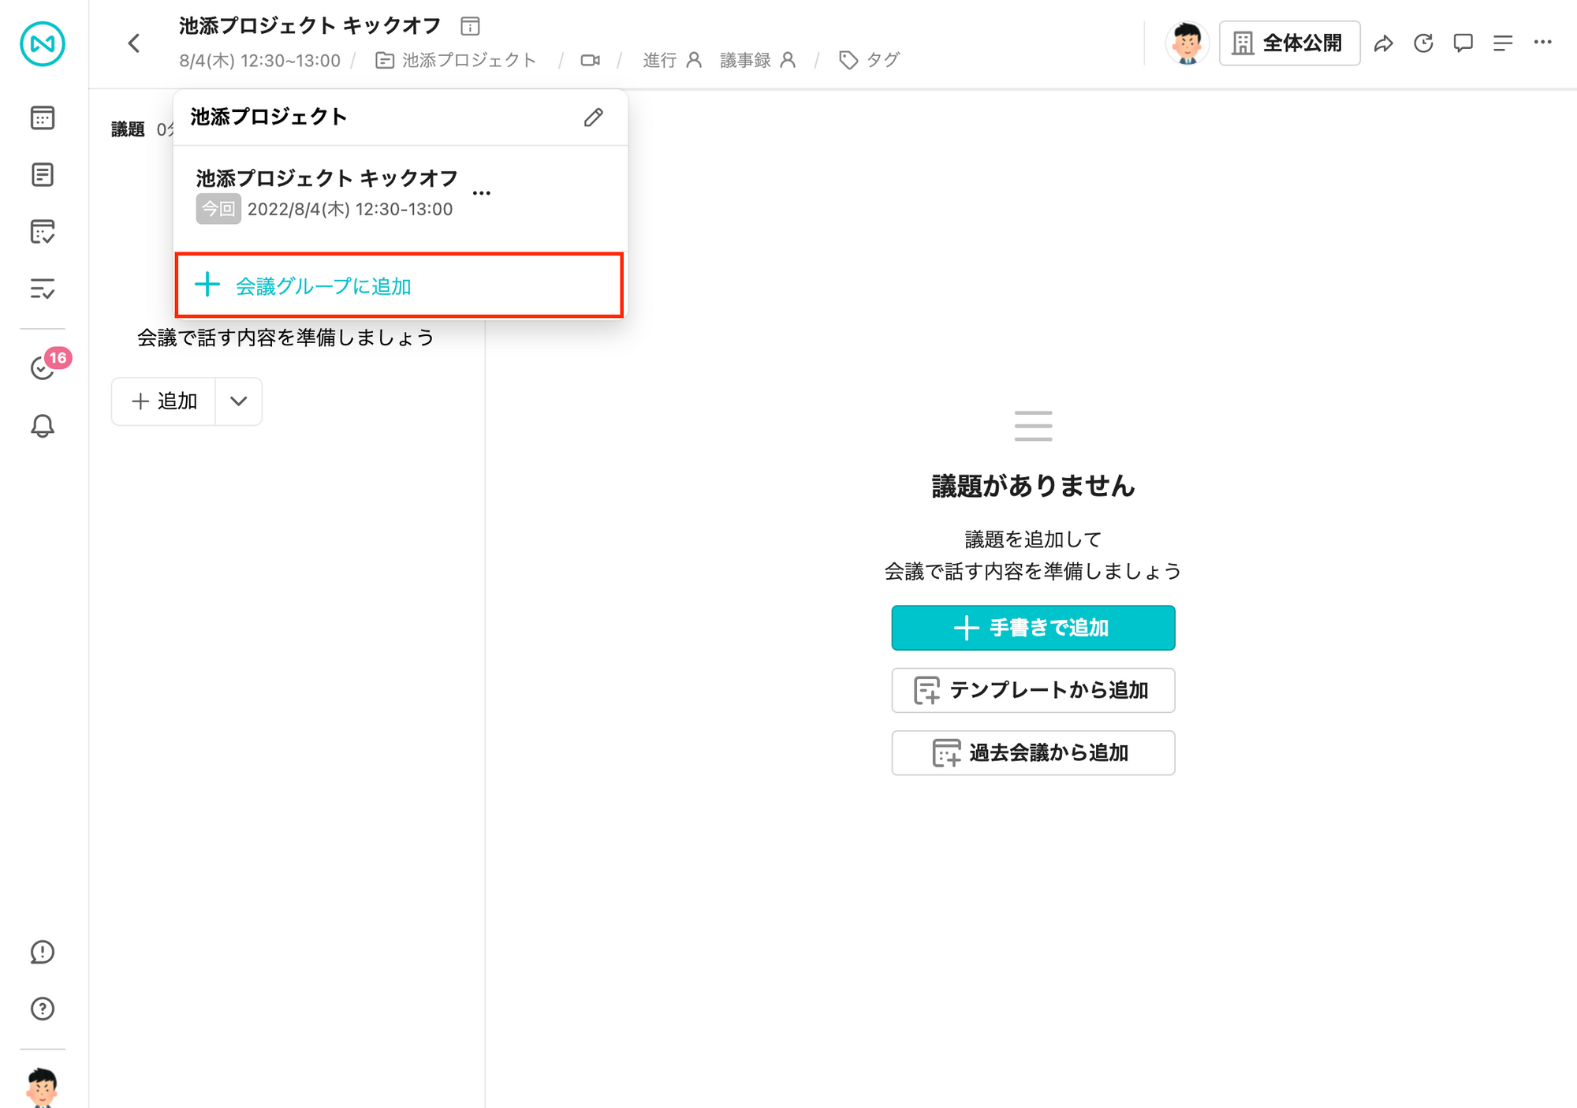This screenshot has width=1577, height=1108.
Task: Click the 池添プロジェクト folder in the header
Action: point(456,60)
